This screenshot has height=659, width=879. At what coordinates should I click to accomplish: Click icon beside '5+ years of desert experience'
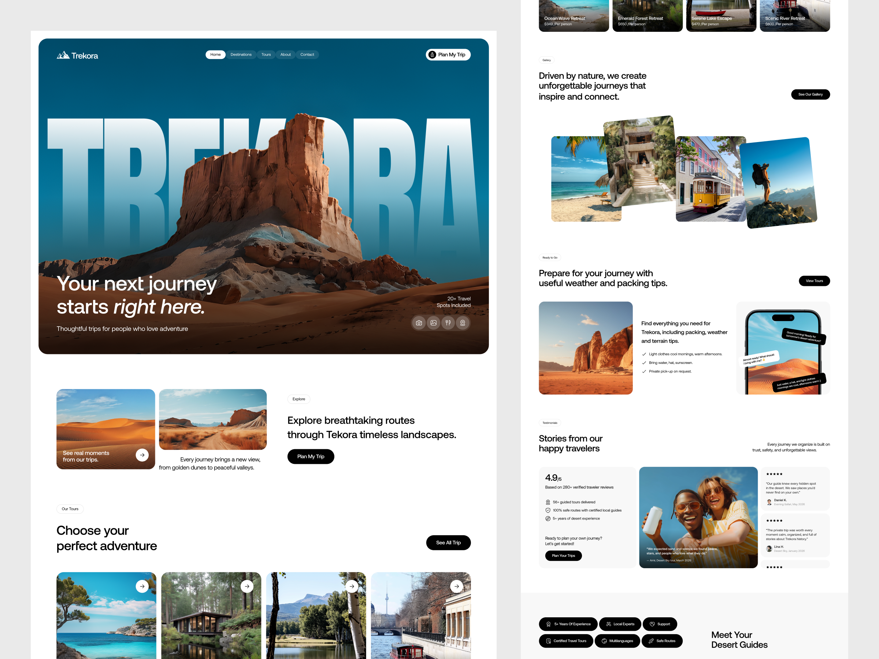[x=548, y=519]
